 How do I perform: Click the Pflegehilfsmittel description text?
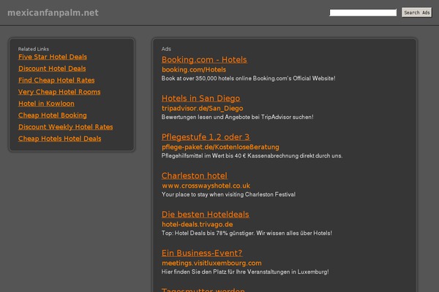[252, 156]
